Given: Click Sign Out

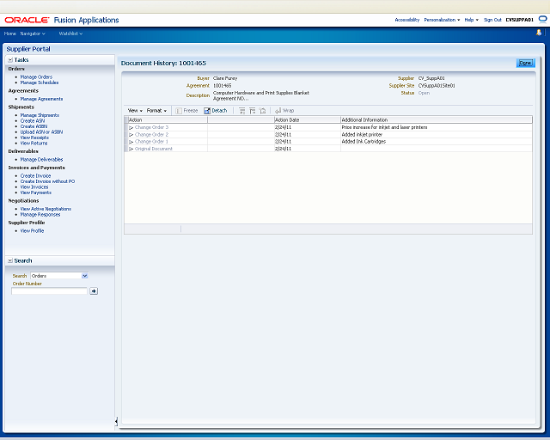Looking at the screenshot, I should [x=492, y=20].
